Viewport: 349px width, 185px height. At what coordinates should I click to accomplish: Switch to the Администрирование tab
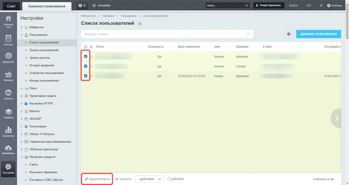click(x=47, y=6)
